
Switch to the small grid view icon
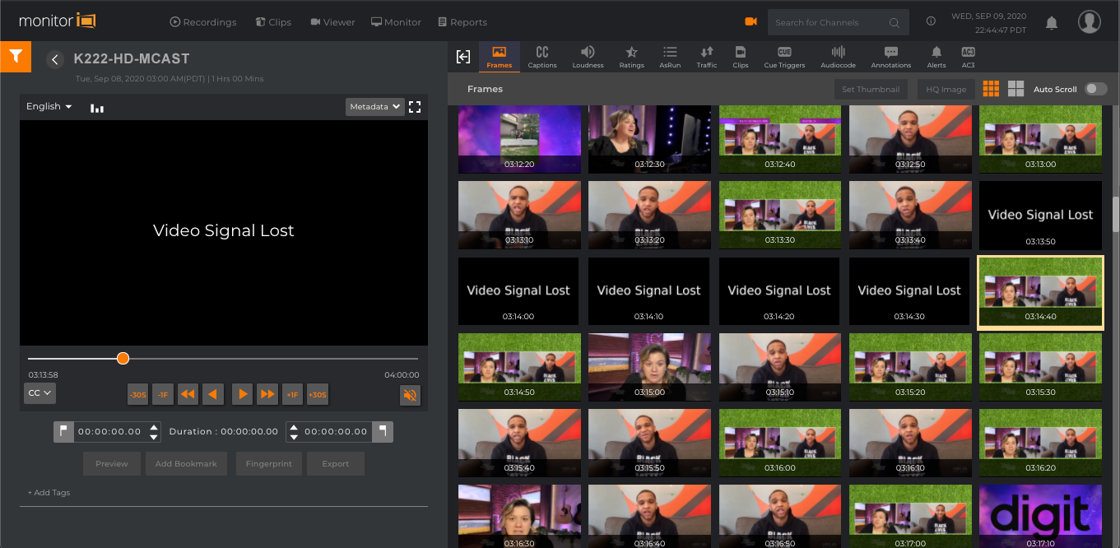(x=991, y=89)
